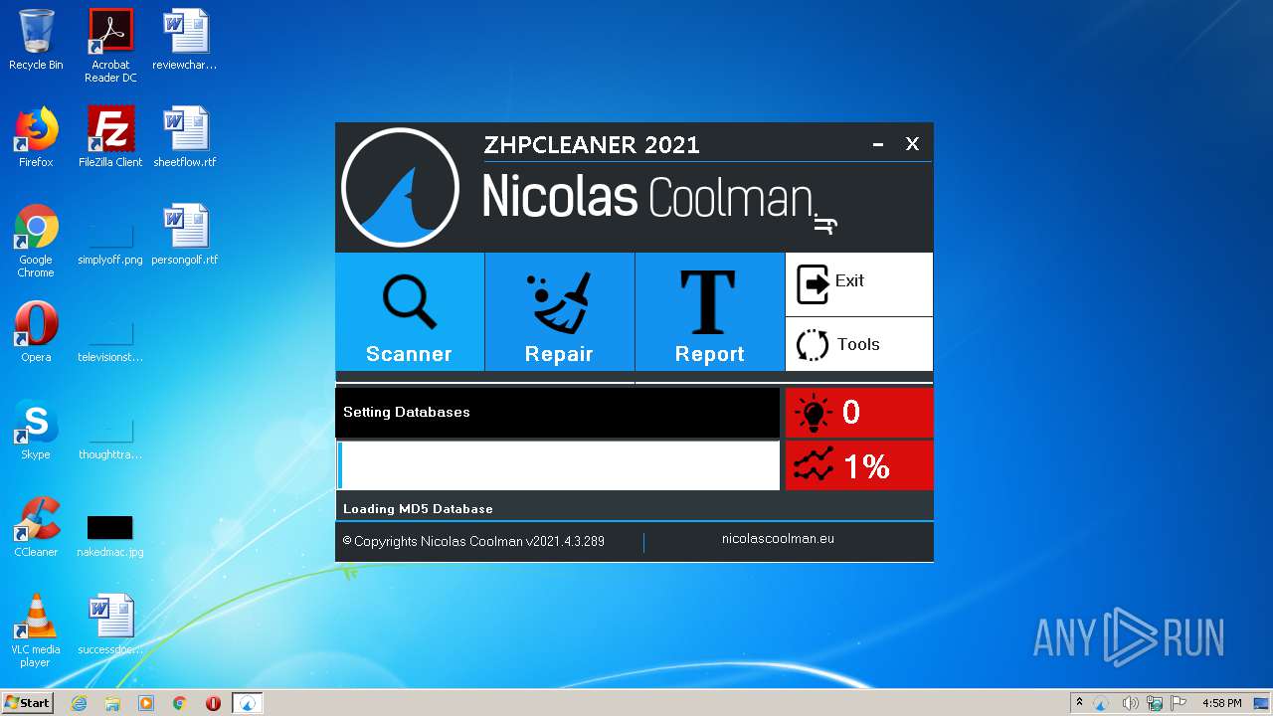Click the "Setting Databases" status text
The height and width of the screenshot is (716, 1273).
point(407,412)
